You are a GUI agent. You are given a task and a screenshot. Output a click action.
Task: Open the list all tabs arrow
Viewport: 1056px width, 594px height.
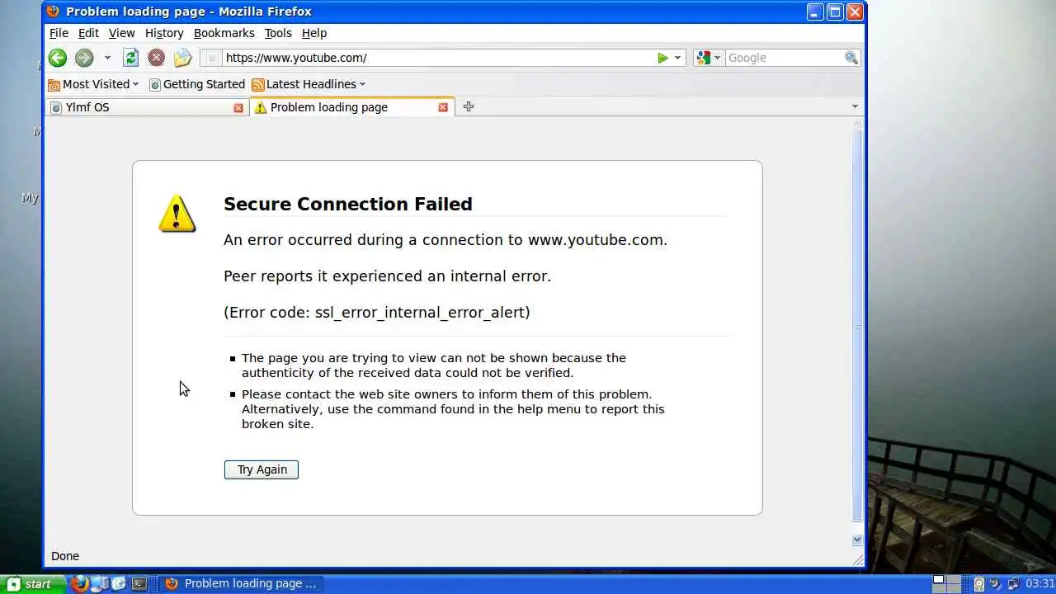coord(855,106)
